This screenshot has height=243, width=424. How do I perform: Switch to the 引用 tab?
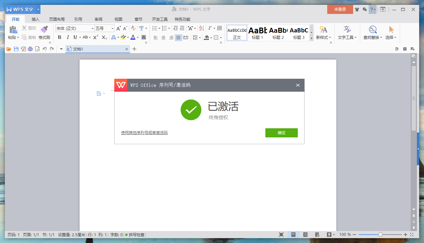78,19
